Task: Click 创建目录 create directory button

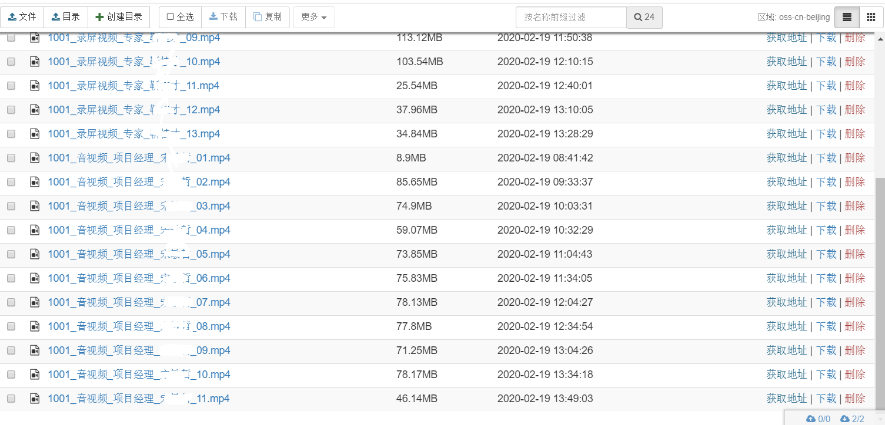Action: (119, 17)
